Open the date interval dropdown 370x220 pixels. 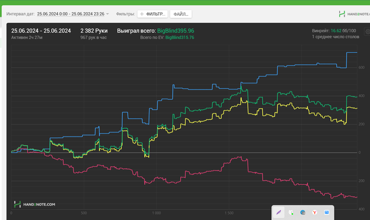(x=73, y=14)
